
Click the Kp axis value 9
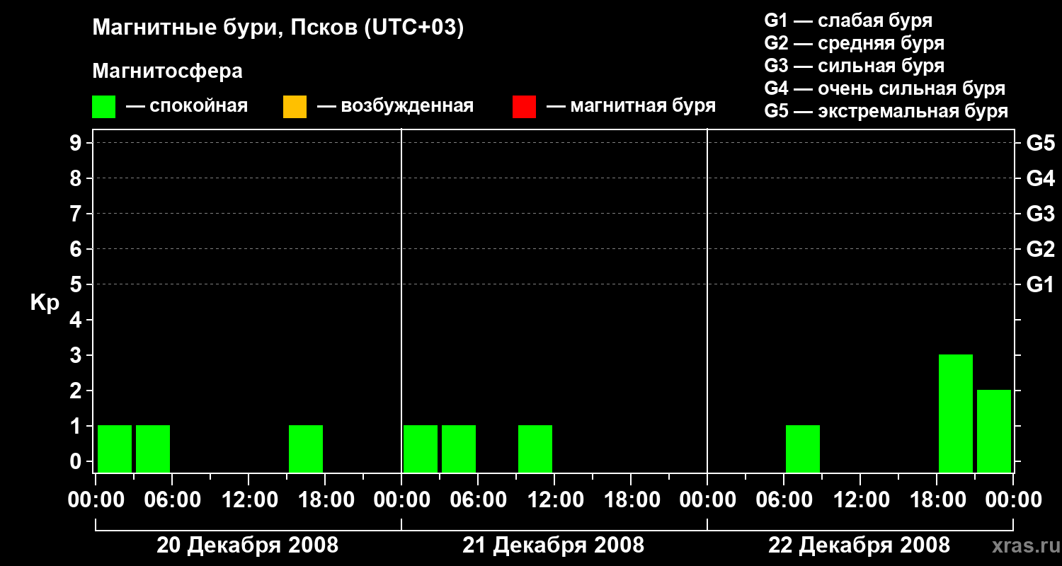77,143
